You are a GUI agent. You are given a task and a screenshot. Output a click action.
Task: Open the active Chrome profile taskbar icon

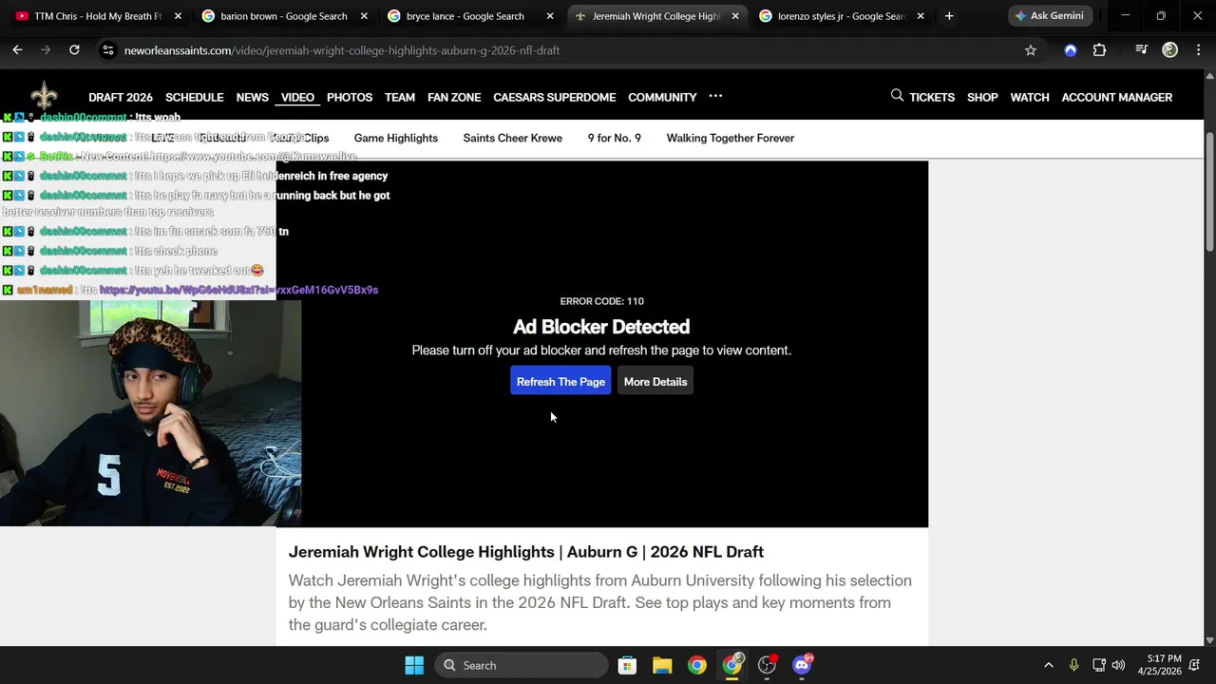[x=732, y=665]
